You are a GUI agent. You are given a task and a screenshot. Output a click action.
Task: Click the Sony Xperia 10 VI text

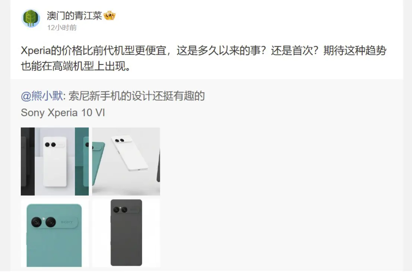coord(63,113)
